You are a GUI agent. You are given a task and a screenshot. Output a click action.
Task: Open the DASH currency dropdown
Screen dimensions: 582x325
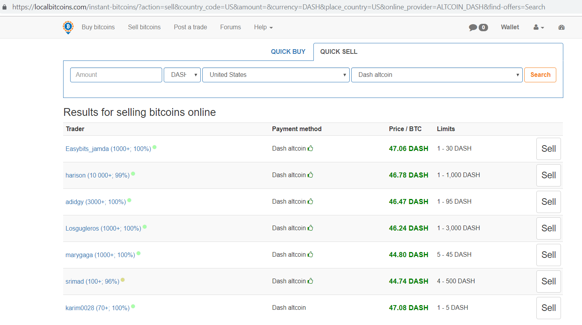tap(182, 75)
